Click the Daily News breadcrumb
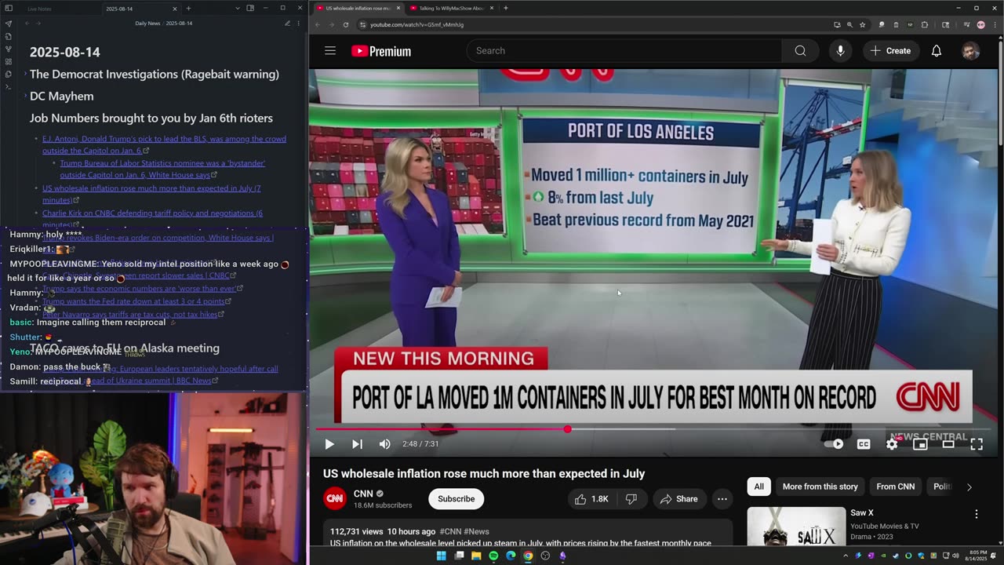Viewport: 1004px width, 565px height. click(147, 24)
